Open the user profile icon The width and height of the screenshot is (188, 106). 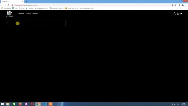pos(178,14)
